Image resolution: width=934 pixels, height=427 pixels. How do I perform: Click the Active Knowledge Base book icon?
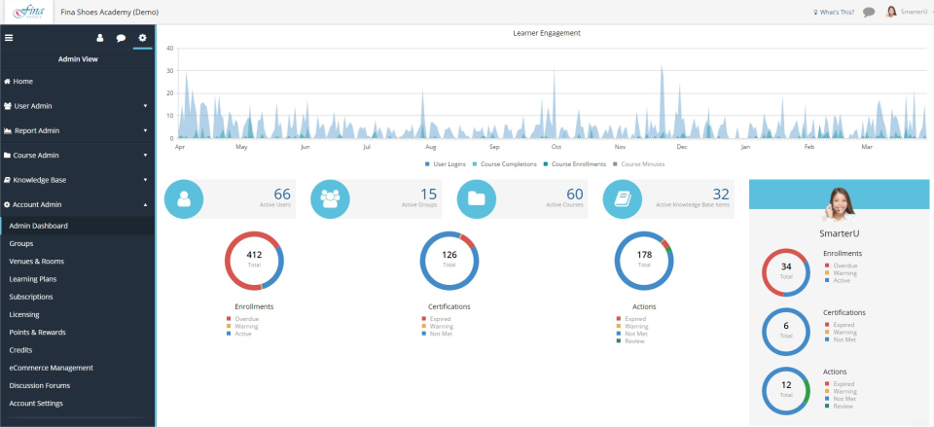623,198
